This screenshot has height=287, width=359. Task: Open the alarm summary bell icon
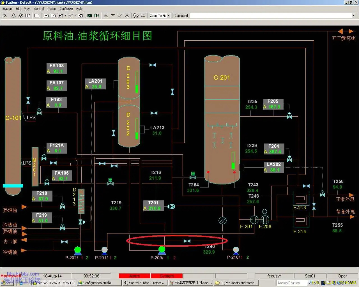click(13, 16)
